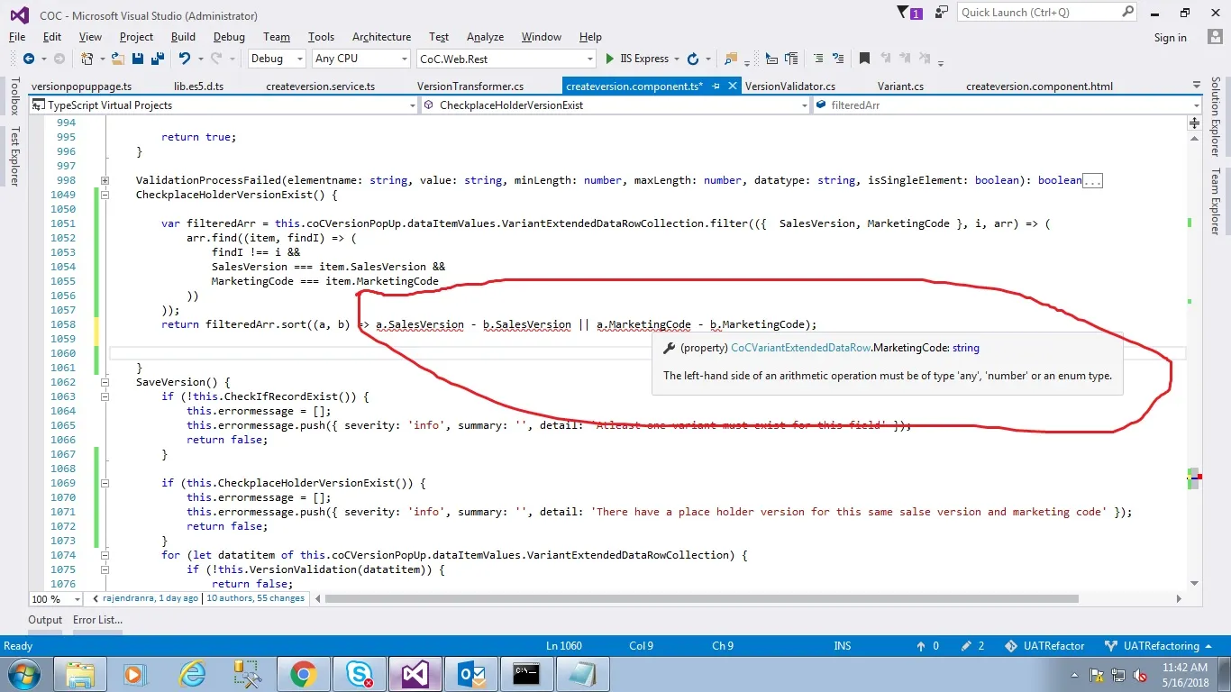Open the Test Explorer side tab
Screen dimensions: 1231x692
tap(14, 156)
